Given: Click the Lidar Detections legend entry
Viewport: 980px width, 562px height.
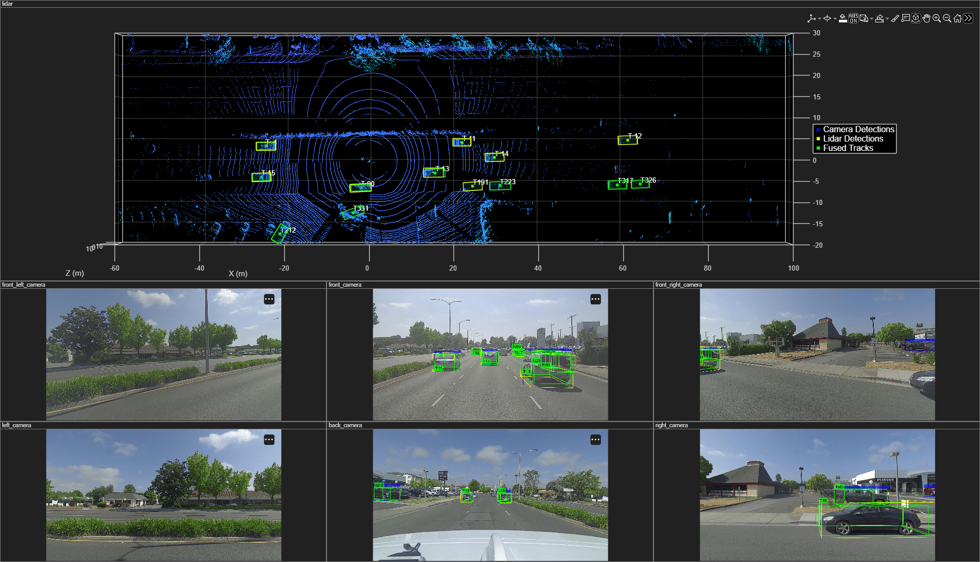Looking at the screenshot, I should 853,138.
